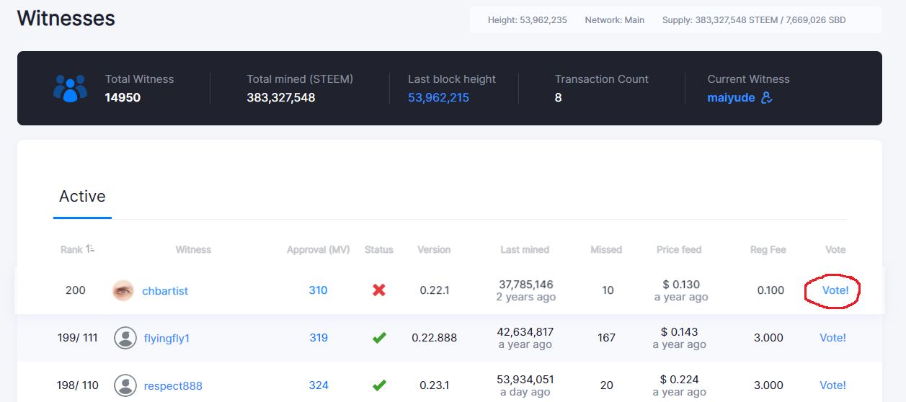
Task: Switch to the Active tab
Action: tap(82, 196)
